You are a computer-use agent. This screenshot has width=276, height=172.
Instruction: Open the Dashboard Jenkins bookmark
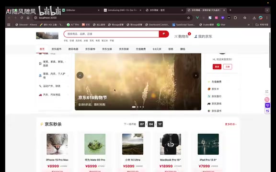tap(157, 25)
